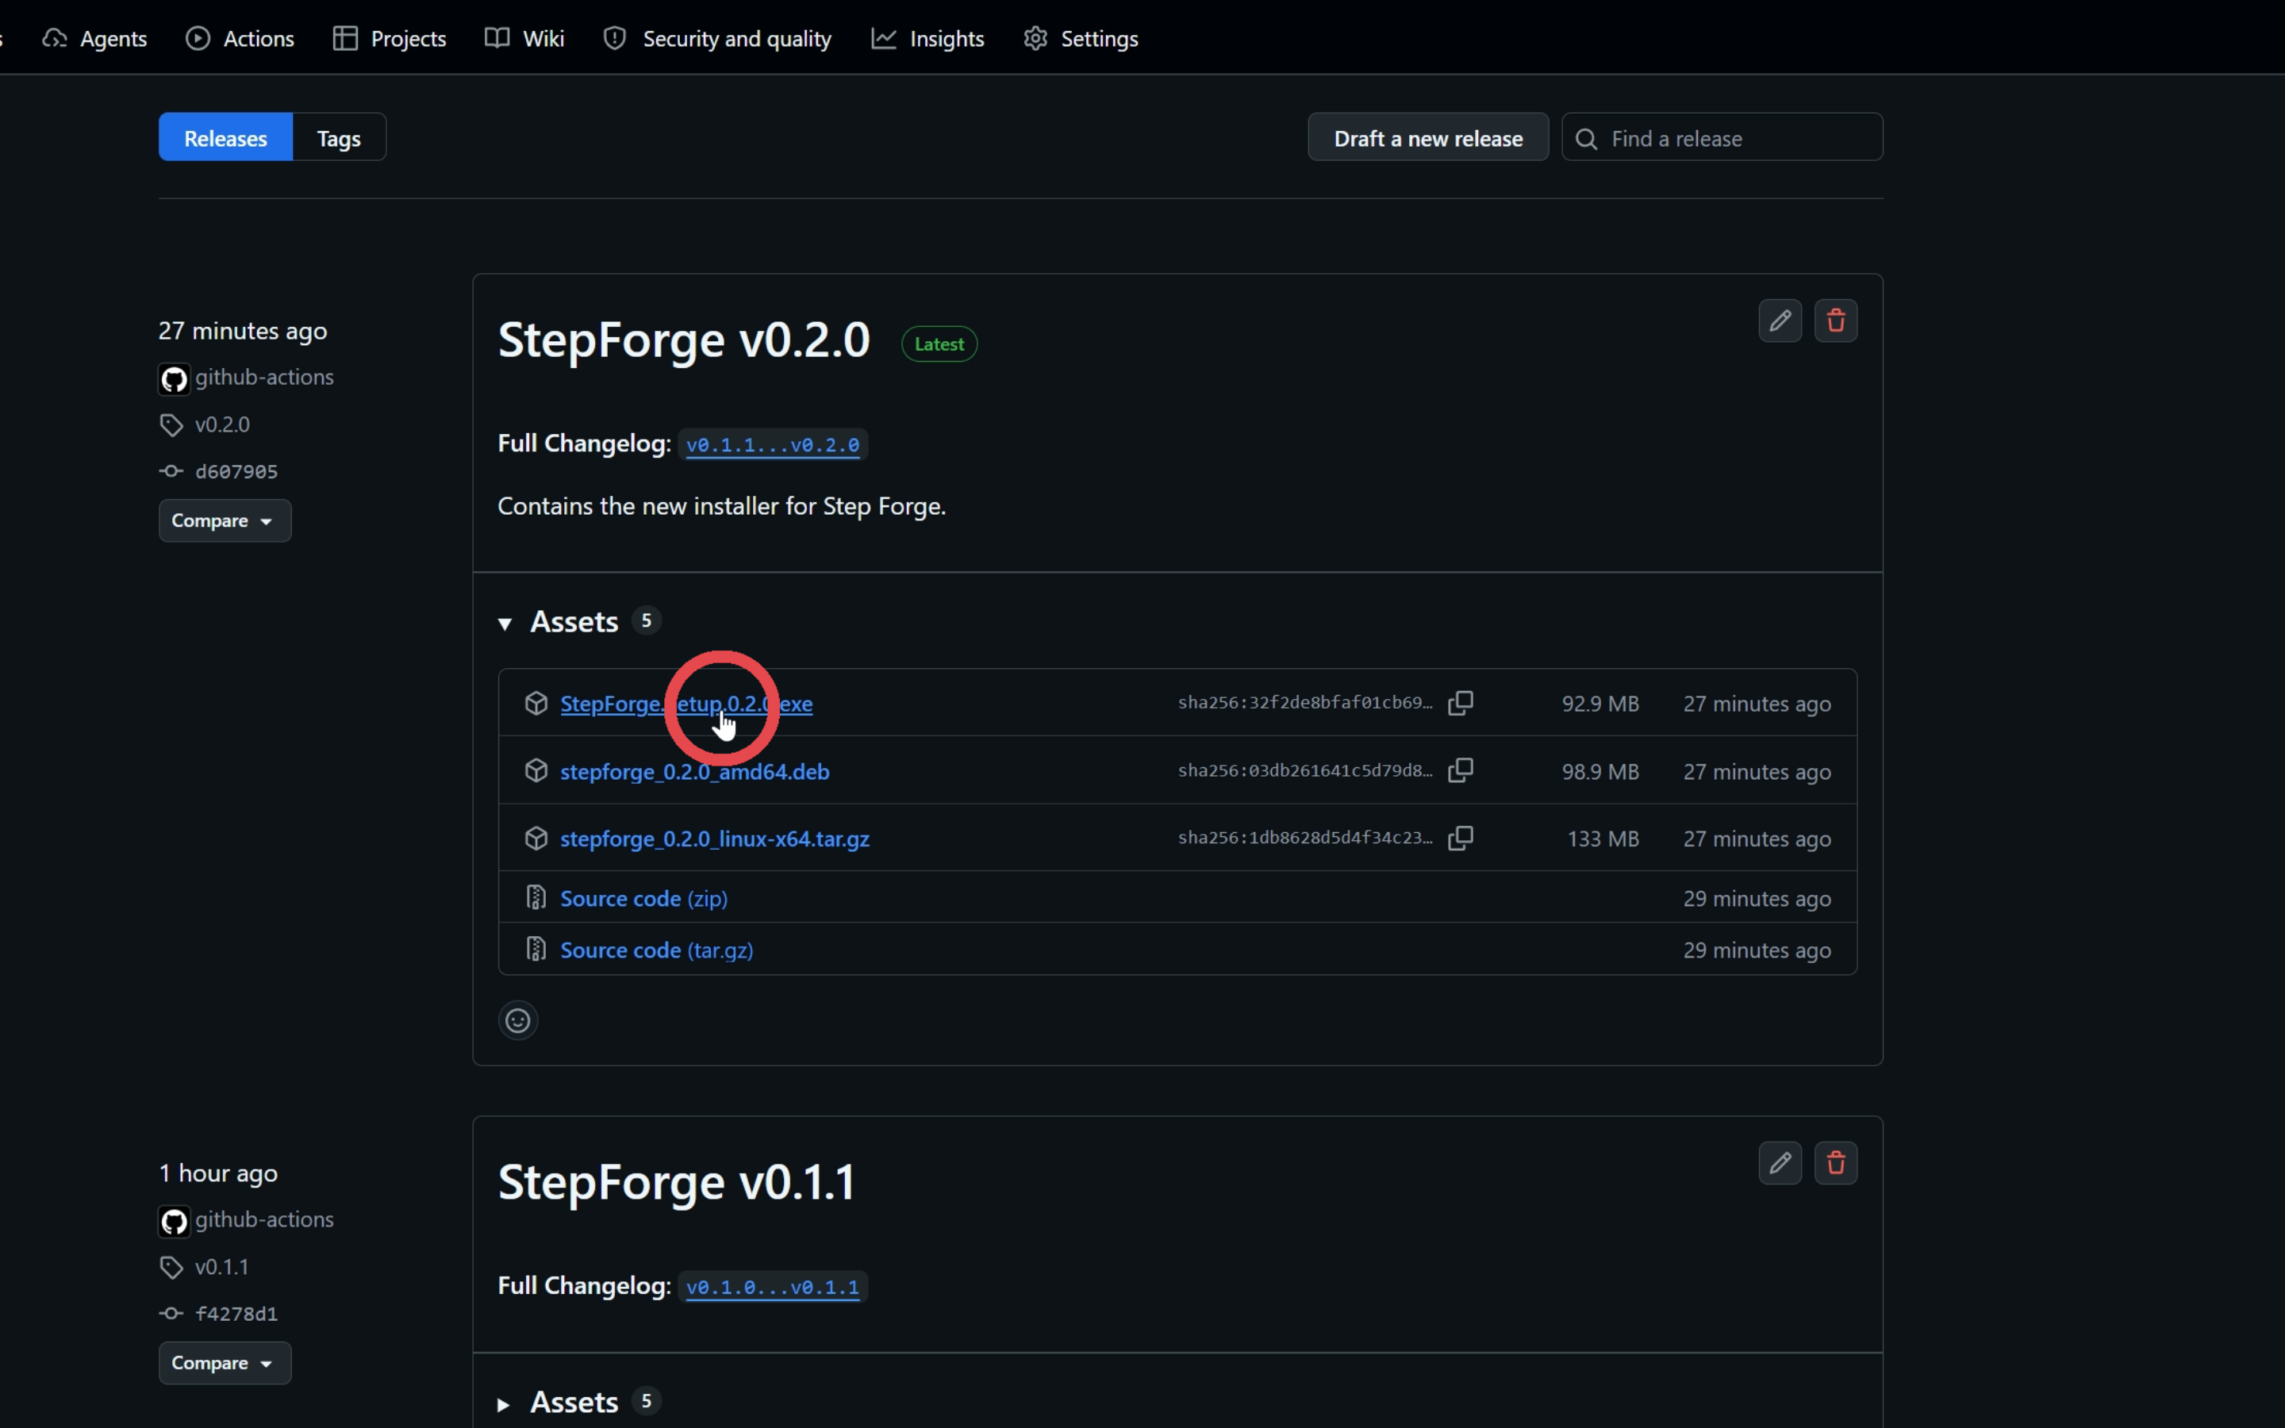Click the 92.9 MB size value
Screen dimensions: 2285x1428
[x=1600, y=704]
